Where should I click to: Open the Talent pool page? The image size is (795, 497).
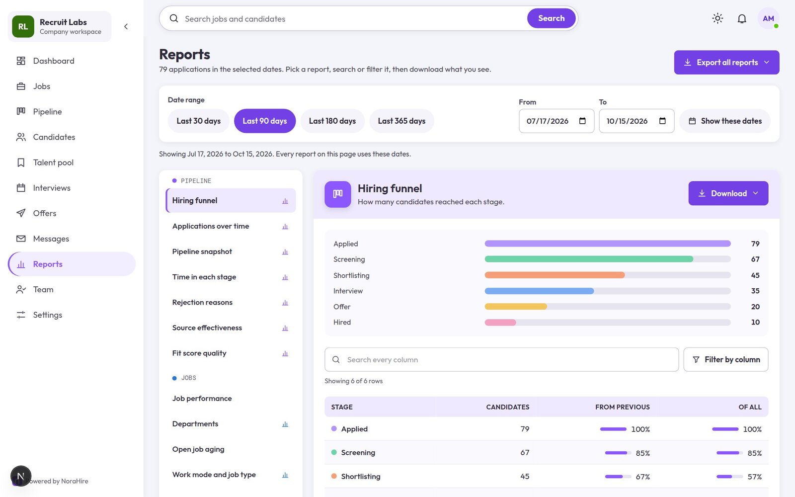point(72,163)
